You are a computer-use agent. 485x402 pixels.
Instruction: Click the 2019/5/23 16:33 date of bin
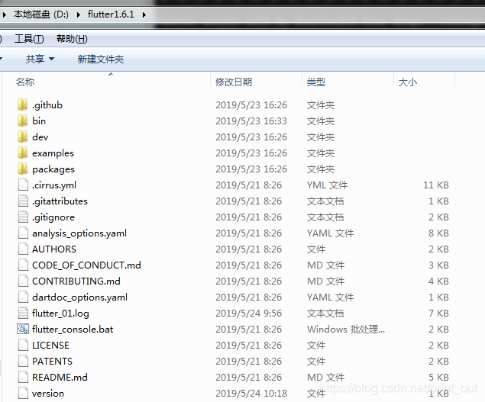[x=251, y=121]
